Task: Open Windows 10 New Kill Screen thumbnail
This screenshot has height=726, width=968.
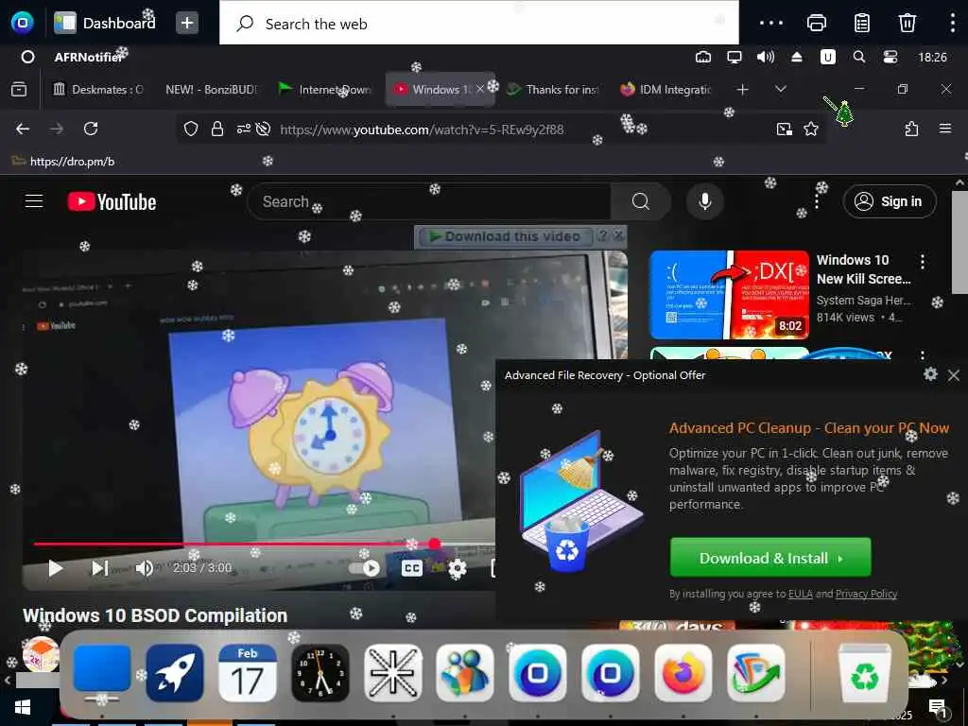Action: 729,295
